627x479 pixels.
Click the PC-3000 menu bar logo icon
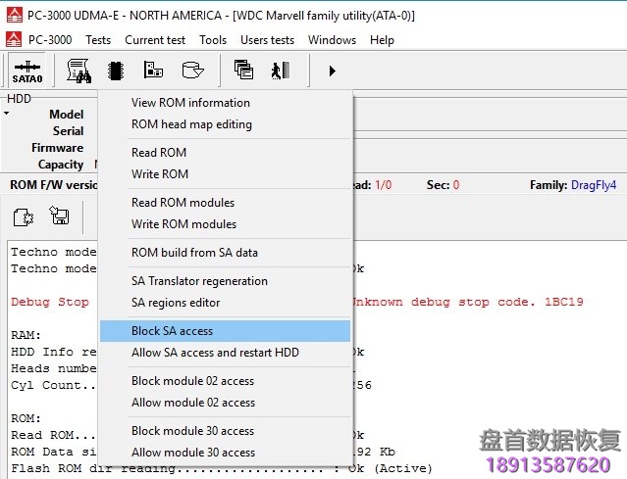(14, 39)
